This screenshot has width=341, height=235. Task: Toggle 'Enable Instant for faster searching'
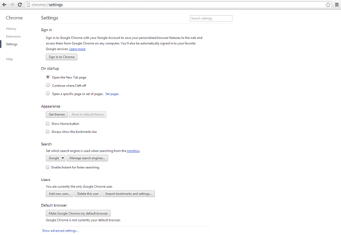pyautogui.click(x=48, y=167)
